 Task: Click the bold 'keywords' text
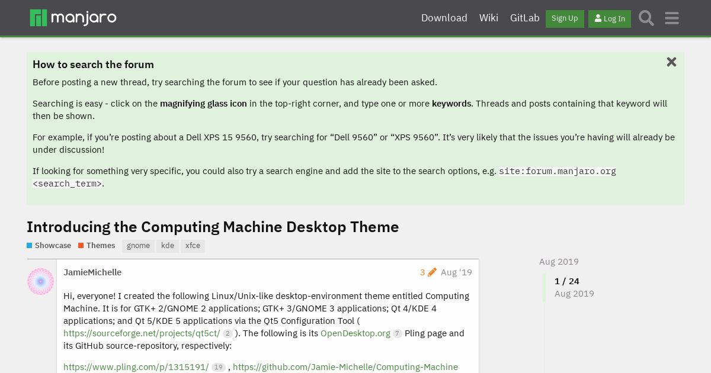(451, 104)
